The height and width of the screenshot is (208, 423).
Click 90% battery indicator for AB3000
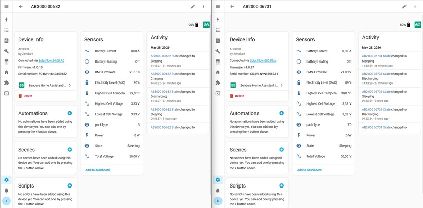tap(193, 25)
